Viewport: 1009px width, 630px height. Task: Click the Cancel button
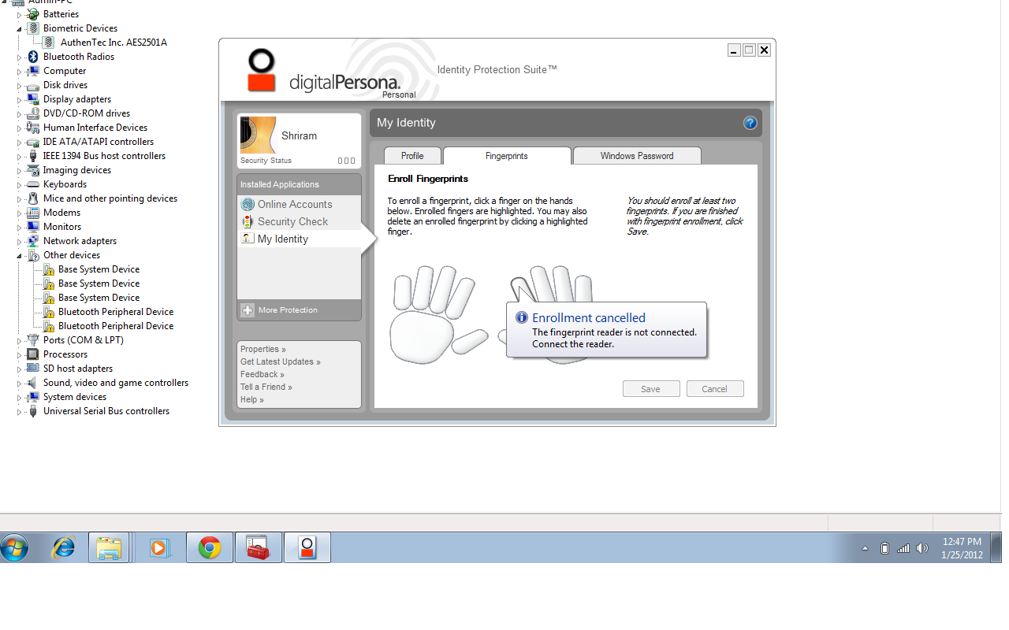coord(714,389)
